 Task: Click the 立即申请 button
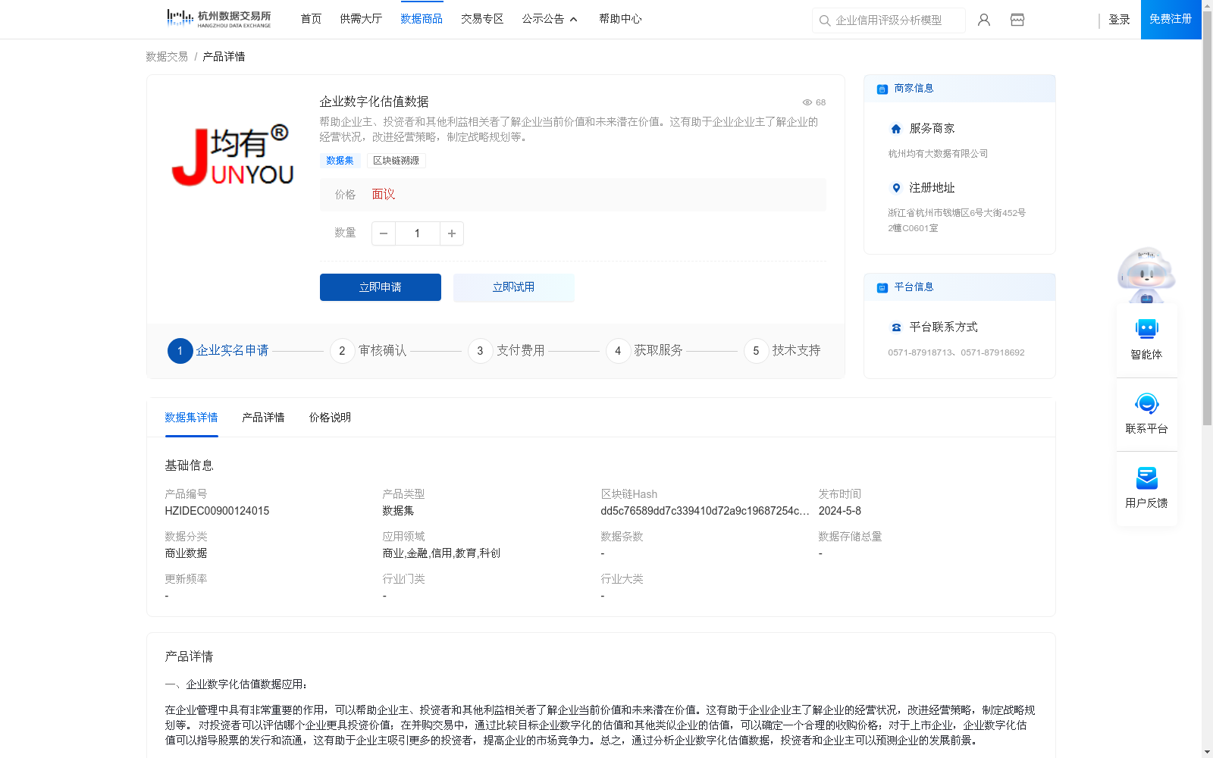(381, 287)
